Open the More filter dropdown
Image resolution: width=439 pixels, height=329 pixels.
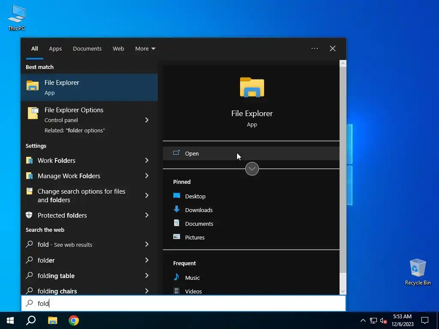[145, 49]
